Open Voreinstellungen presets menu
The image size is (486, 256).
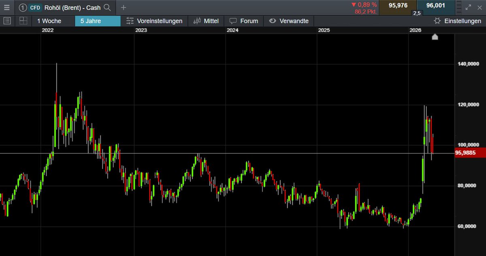point(154,21)
